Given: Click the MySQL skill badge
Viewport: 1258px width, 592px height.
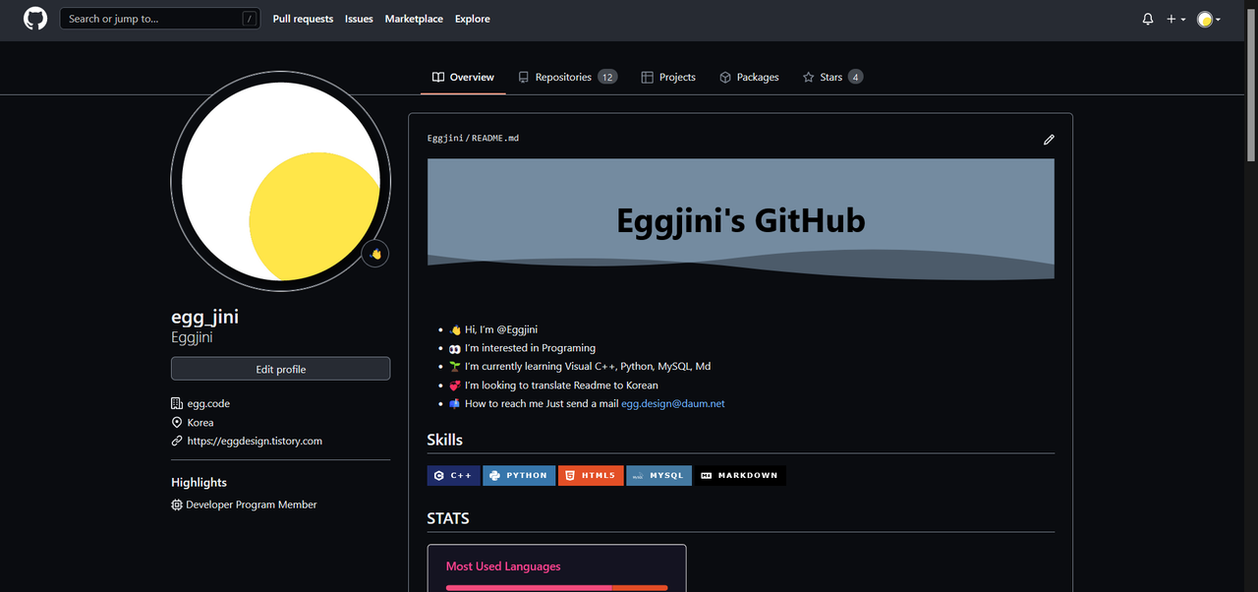Looking at the screenshot, I should (x=658, y=476).
